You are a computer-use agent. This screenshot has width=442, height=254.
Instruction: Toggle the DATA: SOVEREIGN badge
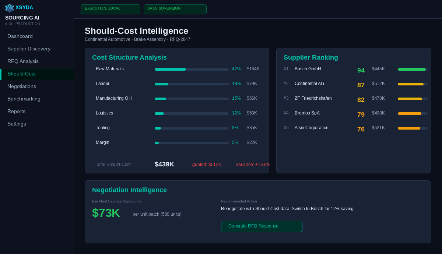pyautogui.click(x=175, y=9)
